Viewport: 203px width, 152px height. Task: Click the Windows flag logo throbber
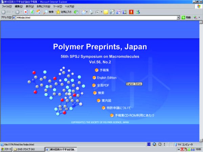[199, 6]
